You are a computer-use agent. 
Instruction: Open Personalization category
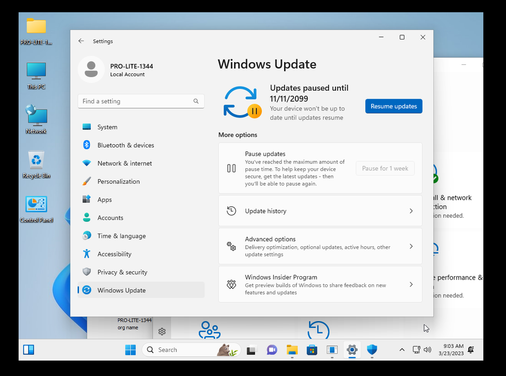coord(141,181)
